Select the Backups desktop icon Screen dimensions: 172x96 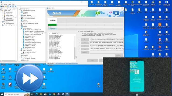[167, 48]
